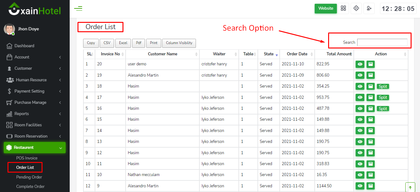420x192 pixels.
Task: Click the diamond-shaped icon in top bar
Action: pos(356,8)
